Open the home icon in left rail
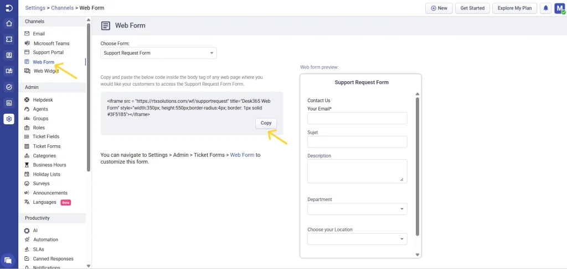The width and height of the screenshot is (567, 269). pos(9,24)
